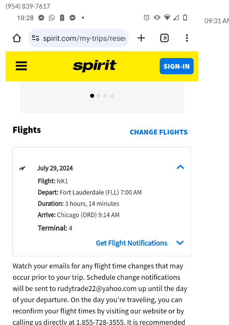
Task: Open a new tab with plus icon
Action: pos(141,38)
